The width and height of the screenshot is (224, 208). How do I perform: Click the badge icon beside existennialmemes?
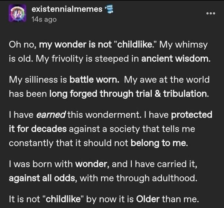coord(109,9)
